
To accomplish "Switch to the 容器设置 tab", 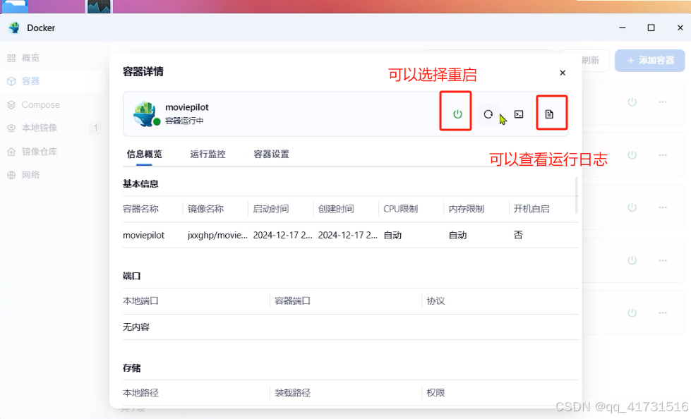I will 271,154.
